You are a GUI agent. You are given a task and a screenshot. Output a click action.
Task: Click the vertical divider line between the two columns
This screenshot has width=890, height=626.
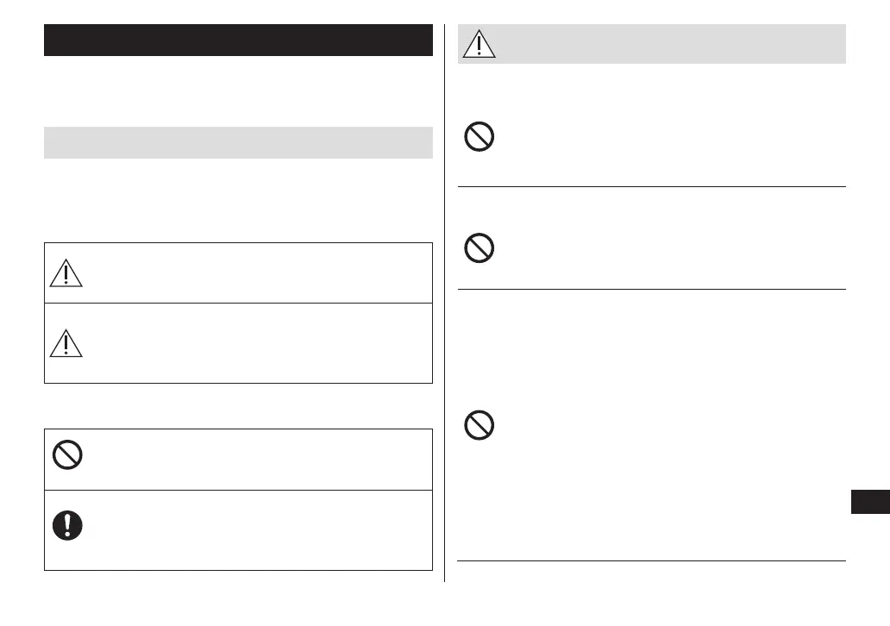coord(445,302)
